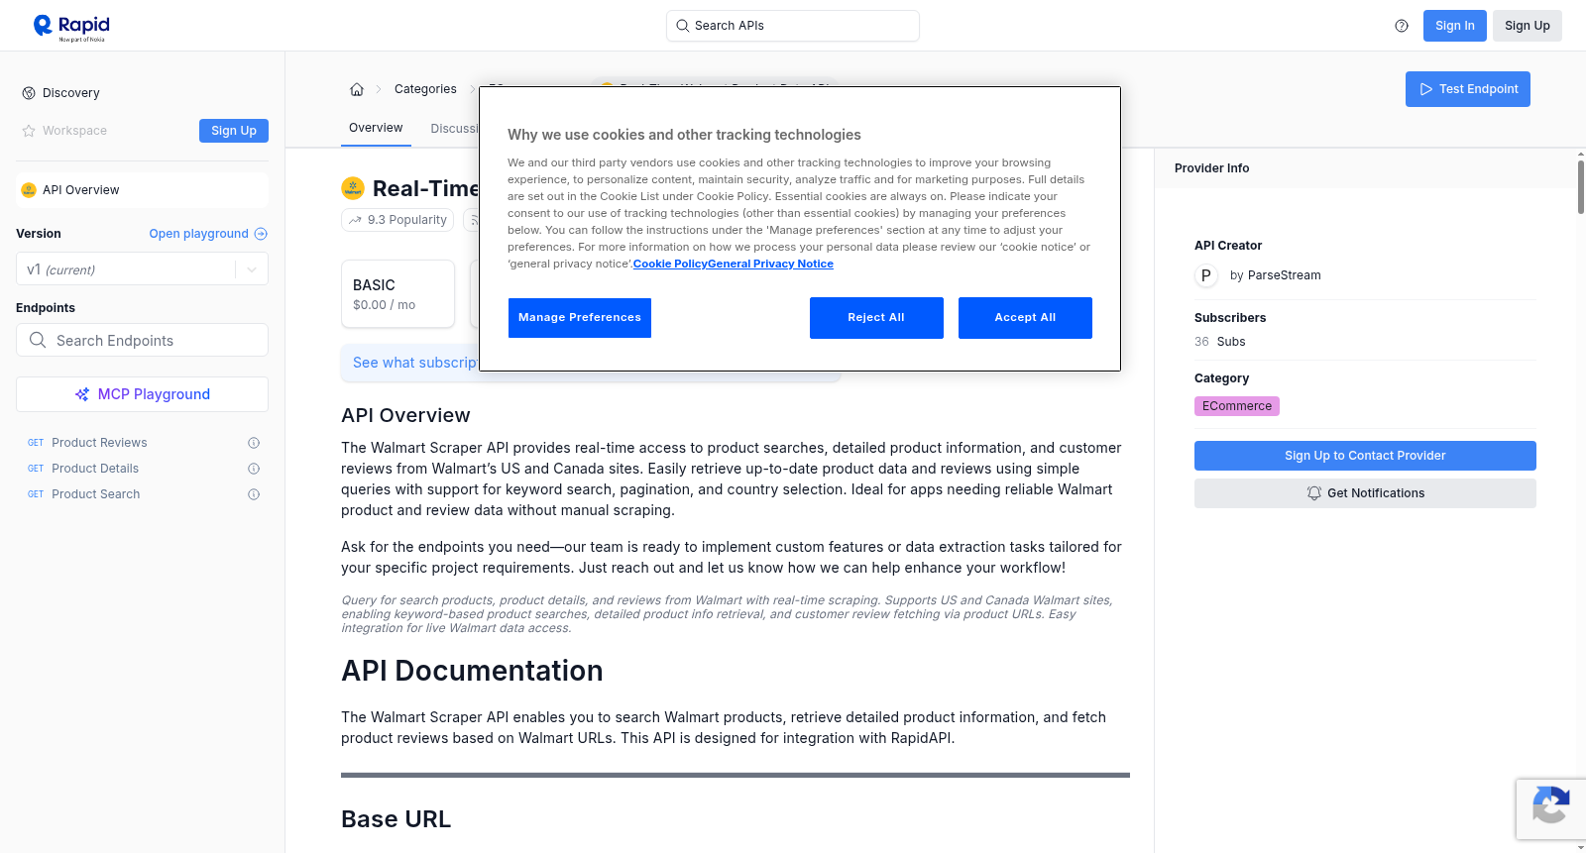Switch to the Overview tab

376,128
